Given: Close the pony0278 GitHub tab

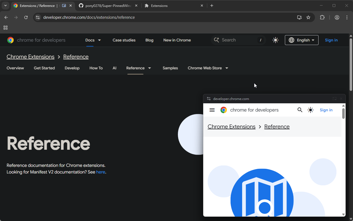Looking at the screenshot, I should coord(136,6).
